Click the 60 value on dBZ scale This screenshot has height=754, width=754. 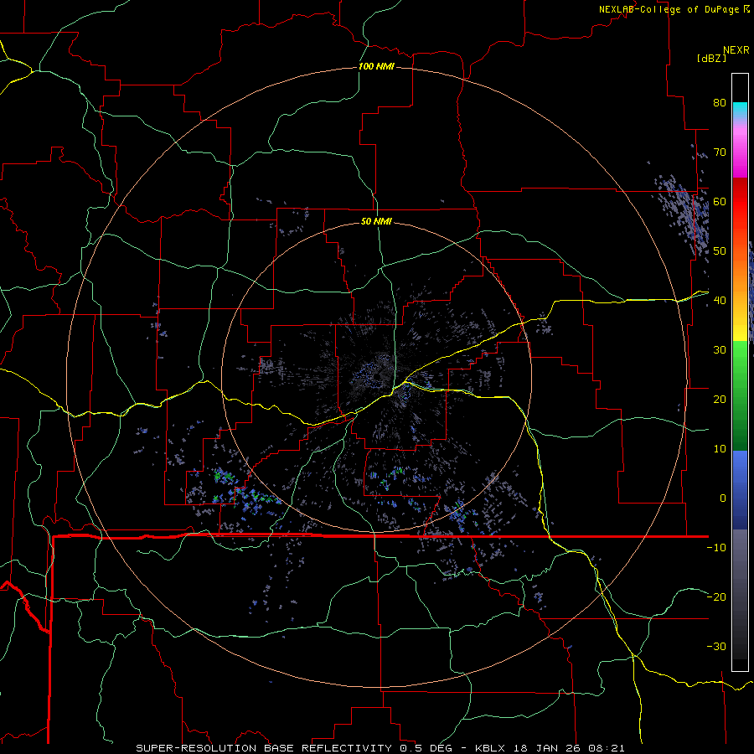click(x=720, y=202)
